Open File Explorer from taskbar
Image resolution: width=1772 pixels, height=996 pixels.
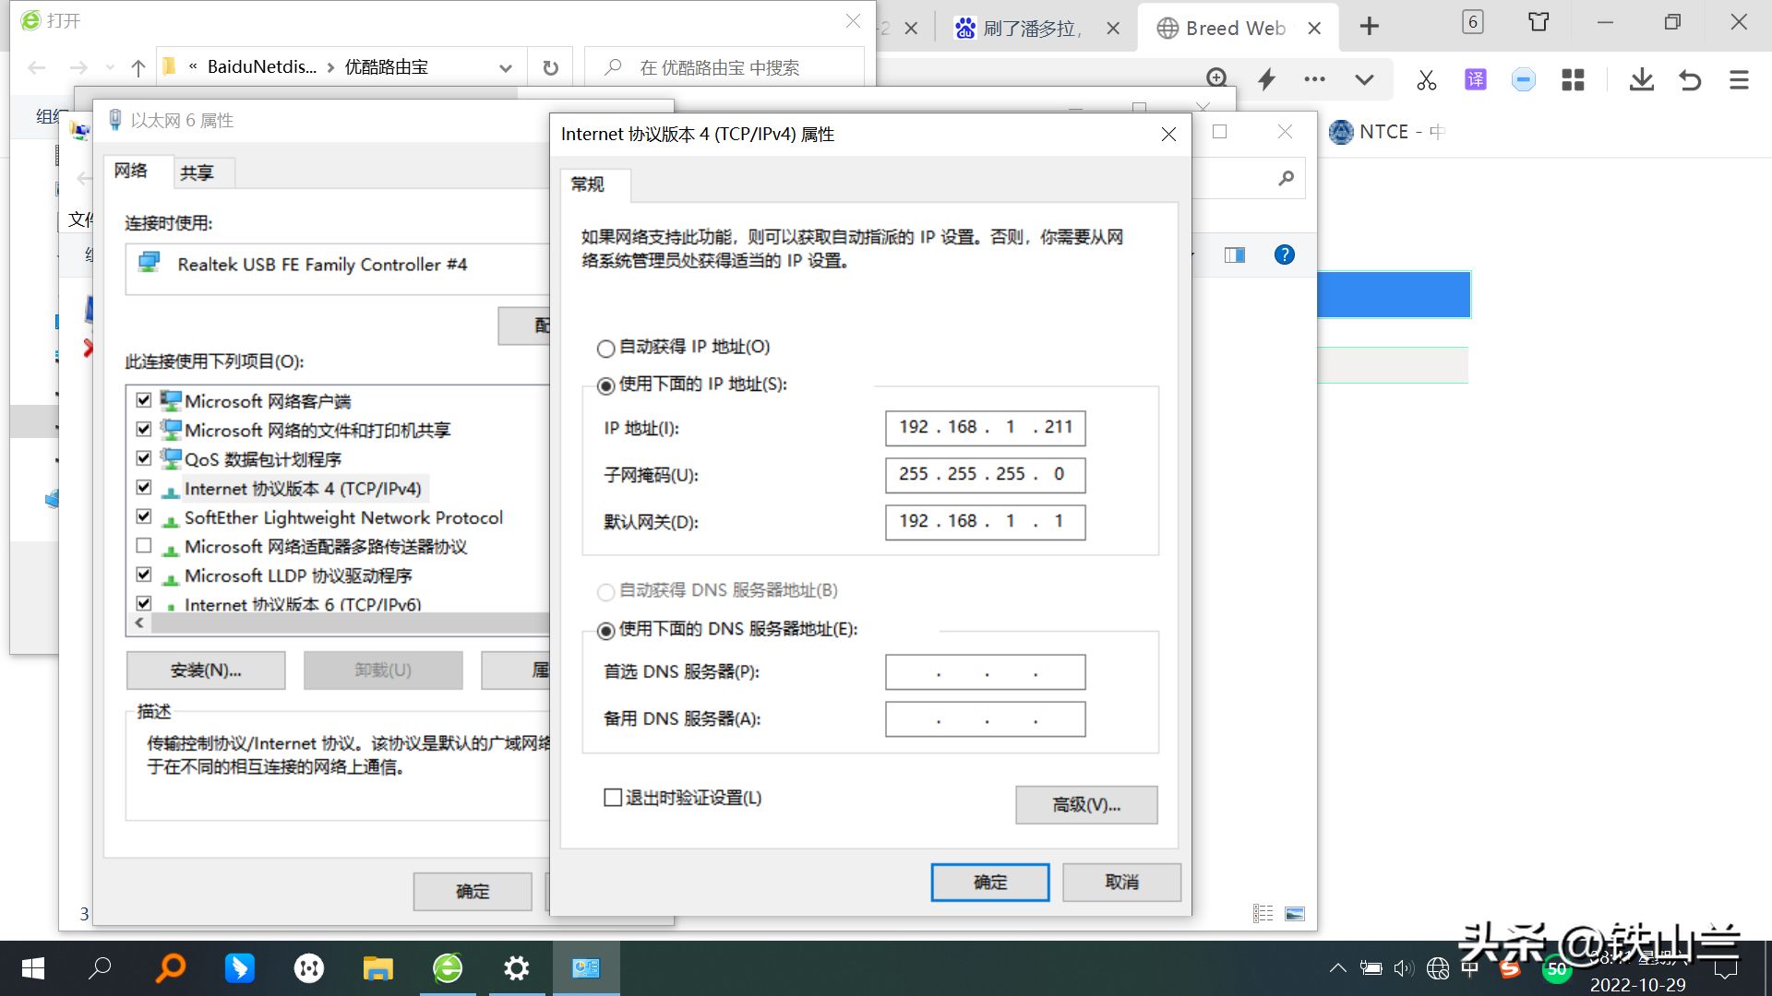[x=377, y=968]
